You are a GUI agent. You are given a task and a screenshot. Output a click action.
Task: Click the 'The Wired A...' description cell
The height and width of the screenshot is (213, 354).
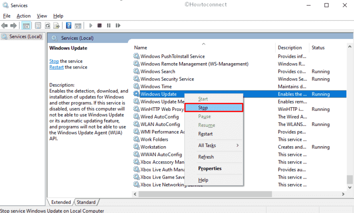(292, 117)
